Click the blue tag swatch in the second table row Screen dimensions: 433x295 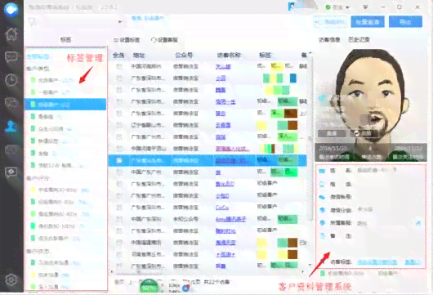[x=292, y=78]
